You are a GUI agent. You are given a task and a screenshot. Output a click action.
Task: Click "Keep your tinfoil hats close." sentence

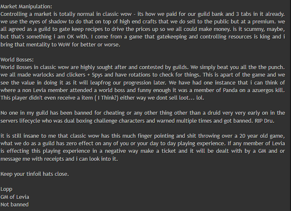(35, 174)
